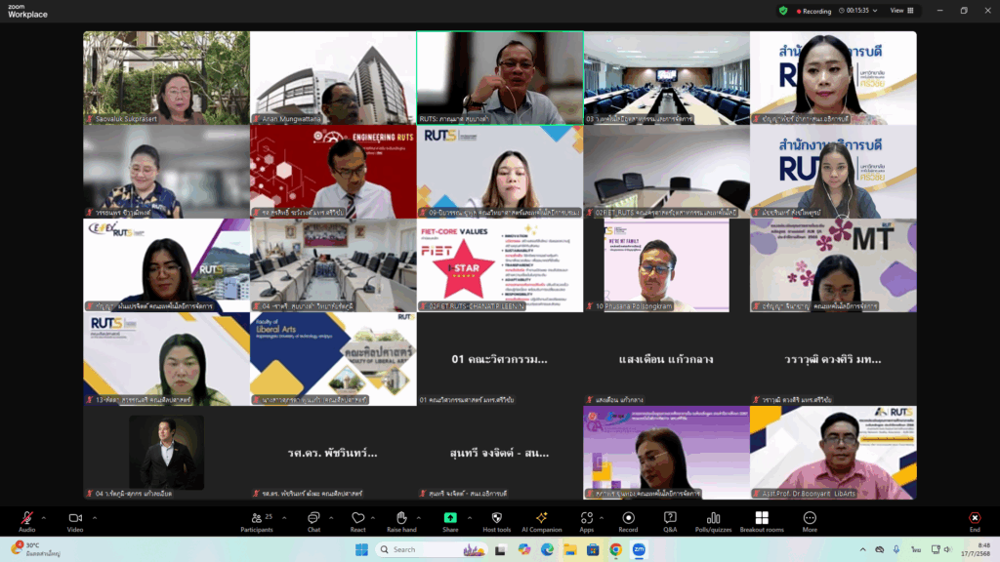Select the red ENGINEERING RUTS background tile
1000x562 pixels.
click(333, 172)
